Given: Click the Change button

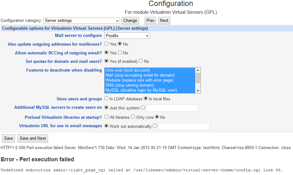Looking at the screenshot, I should [x=130, y=21].
